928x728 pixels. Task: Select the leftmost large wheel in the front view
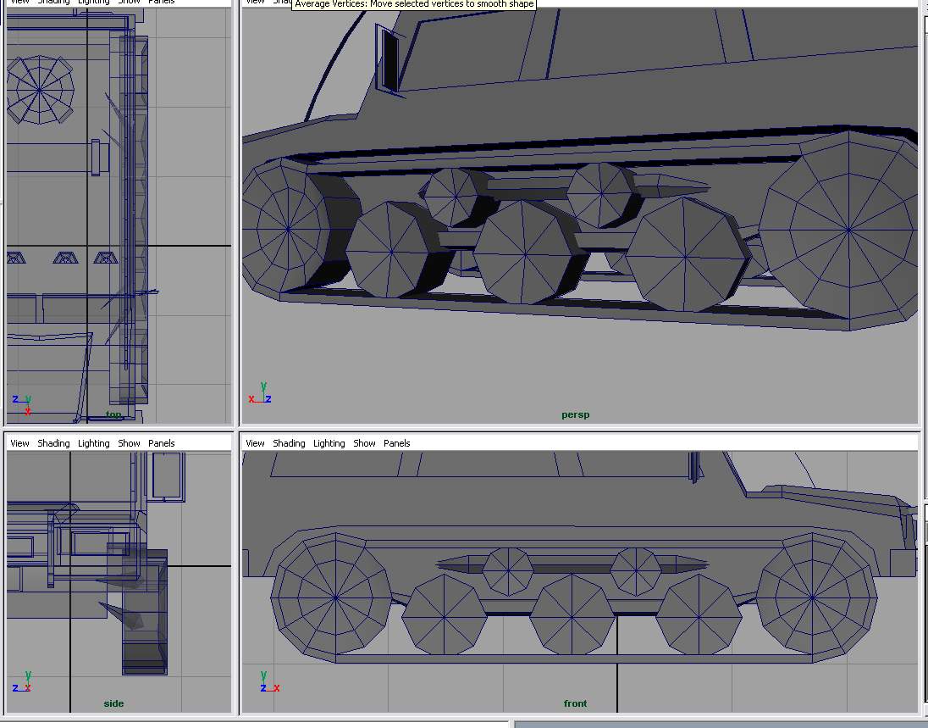(x=335, y=597)
